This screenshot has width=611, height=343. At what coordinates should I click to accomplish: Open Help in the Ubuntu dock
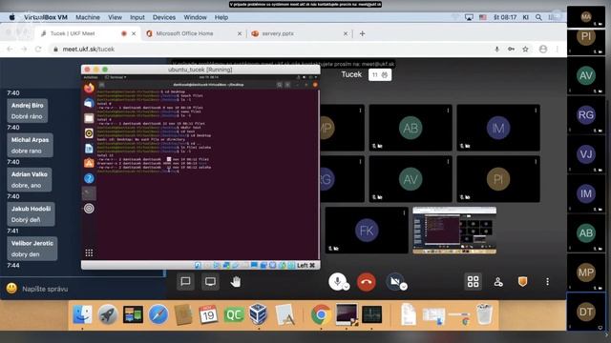coord(89,178)
